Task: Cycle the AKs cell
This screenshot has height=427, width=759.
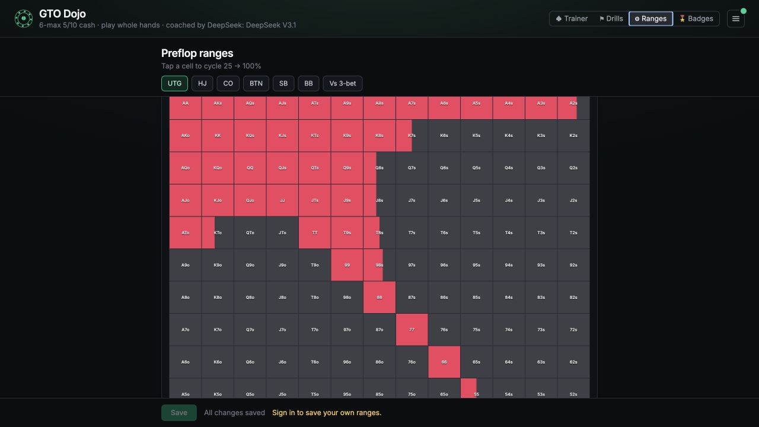Action: click(x=218, y=108)
